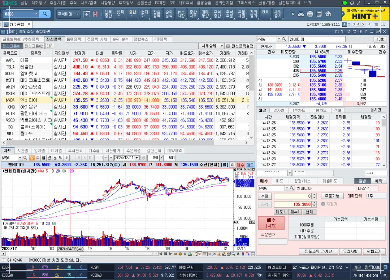Toggle 년 yearly chart period button
This screenshot has height=280, width=390.
[49, 158]
